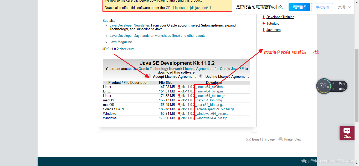Click the page vertical scrollbar thumb
Screen dimensions: 359x166
[x=357, y=85]
